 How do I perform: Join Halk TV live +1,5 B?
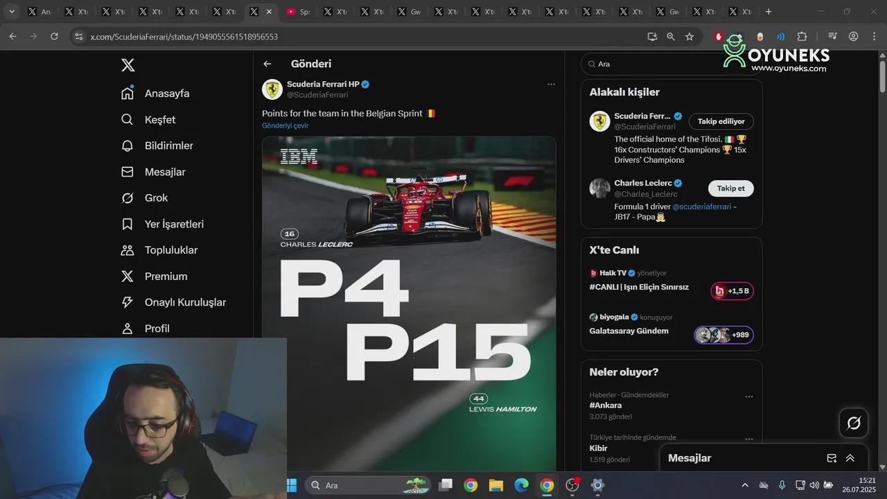[732, 291]
